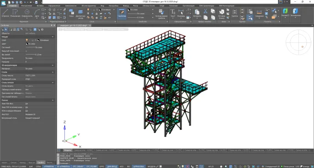
Task: Open the По слою color dropdown in ribbon
Action: [141, 10]
